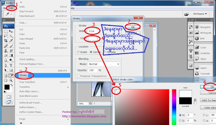Choose Auto-Align Layers menu item
The height and width of the screenshot is (125, 216).
point(43,91)
